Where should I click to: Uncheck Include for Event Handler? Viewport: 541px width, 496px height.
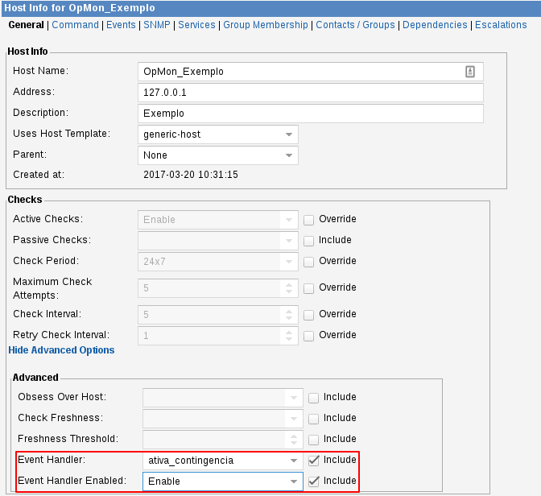[313, 461]
